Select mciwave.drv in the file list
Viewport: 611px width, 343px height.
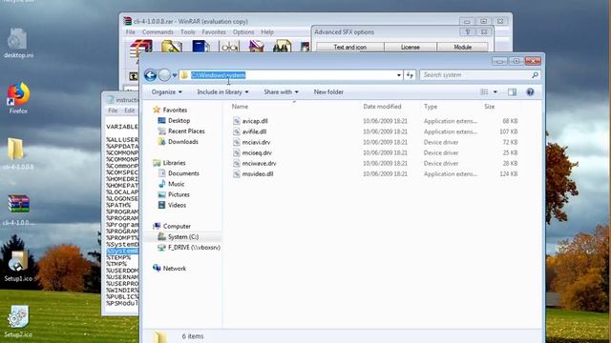coord(259,163)
